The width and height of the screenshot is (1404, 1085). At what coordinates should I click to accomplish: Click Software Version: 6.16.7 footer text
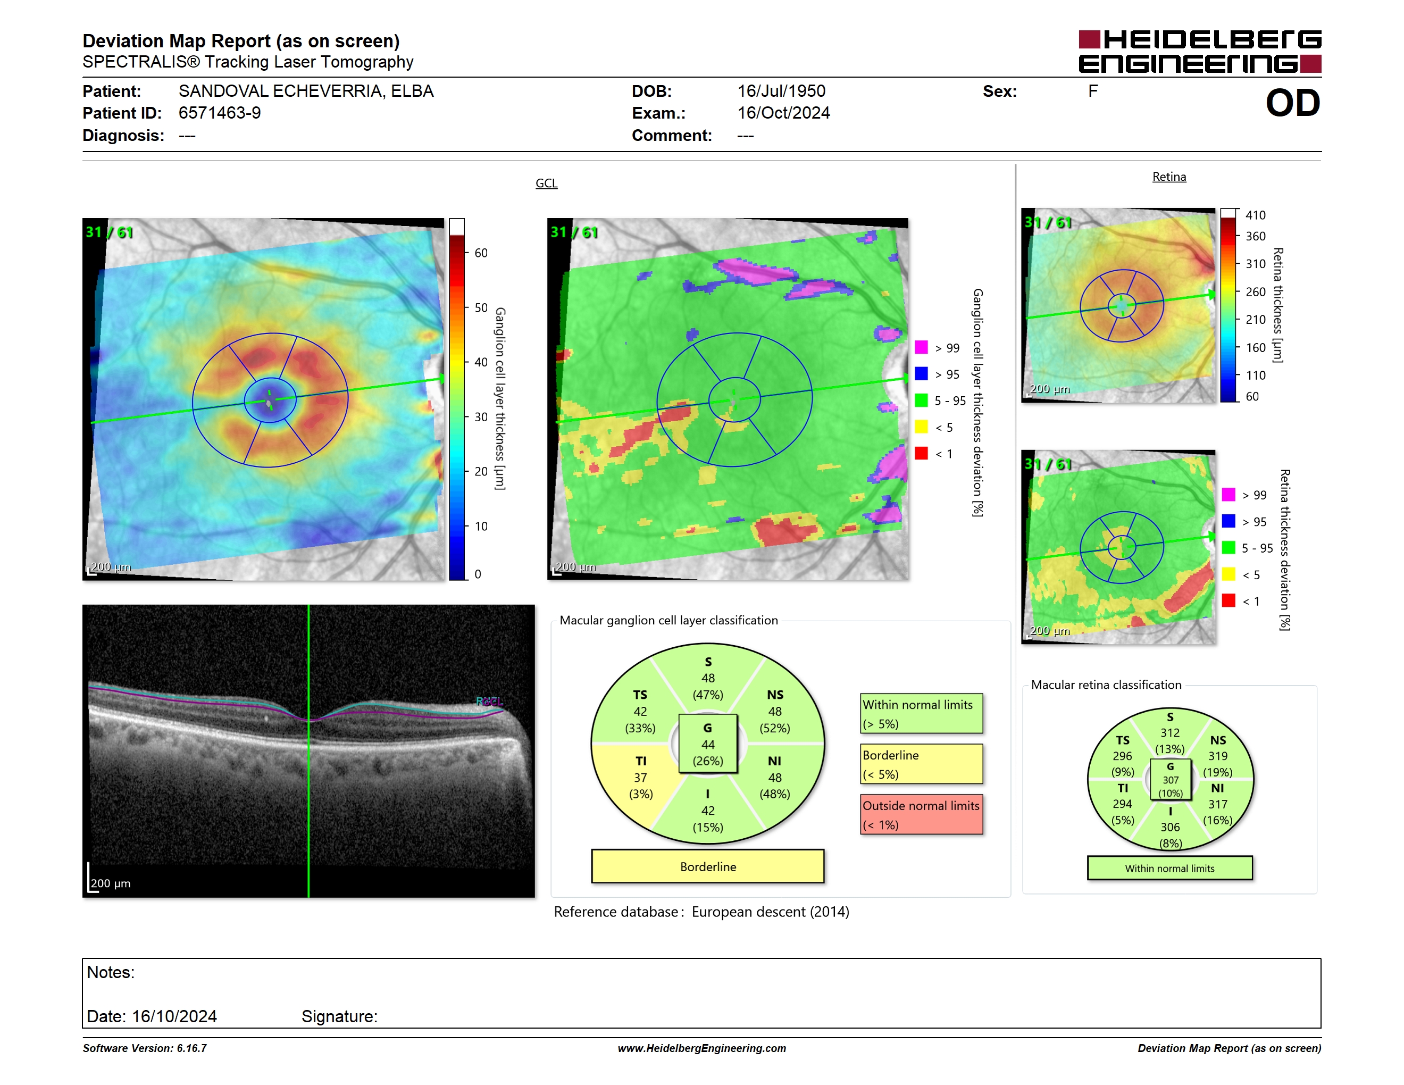pos(145,1048)
